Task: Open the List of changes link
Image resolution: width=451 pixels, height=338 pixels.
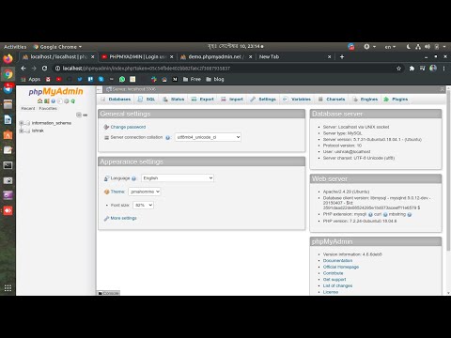Action: click(337, 285)
